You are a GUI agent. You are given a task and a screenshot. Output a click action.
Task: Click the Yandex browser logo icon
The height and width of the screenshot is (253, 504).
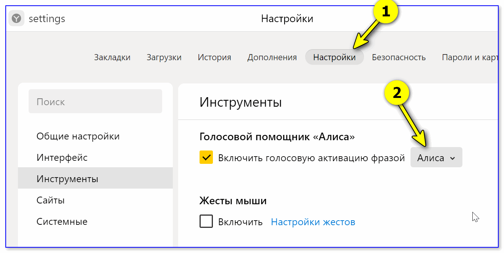click(17, 18)
